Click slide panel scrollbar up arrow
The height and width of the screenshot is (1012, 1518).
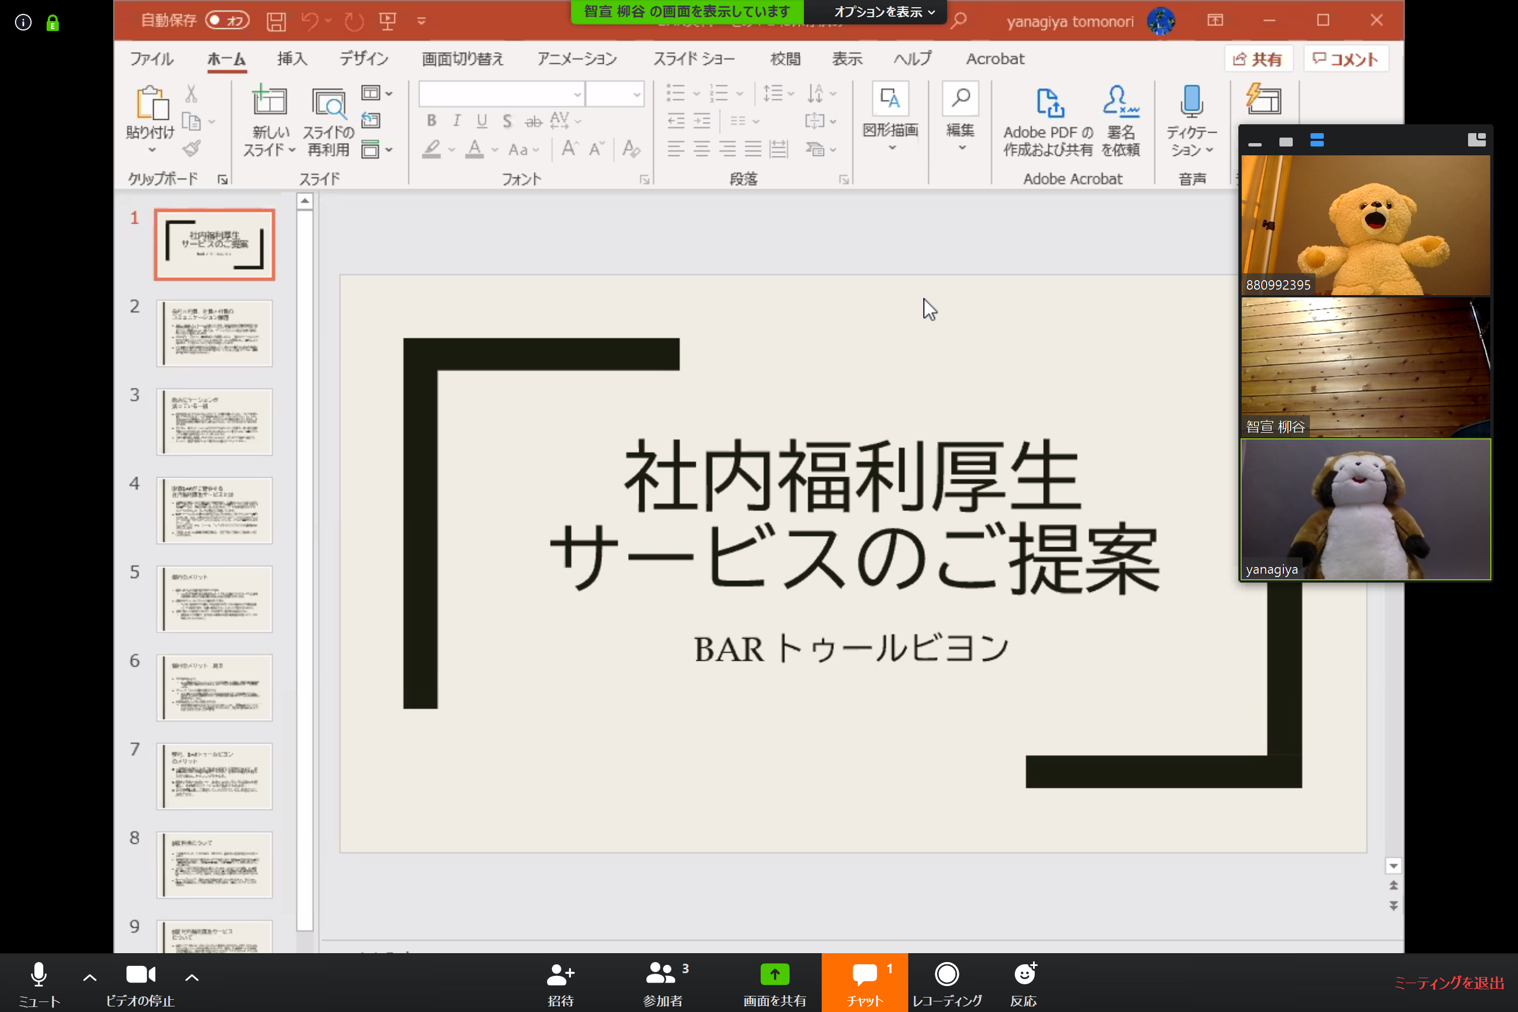(305, 201)
